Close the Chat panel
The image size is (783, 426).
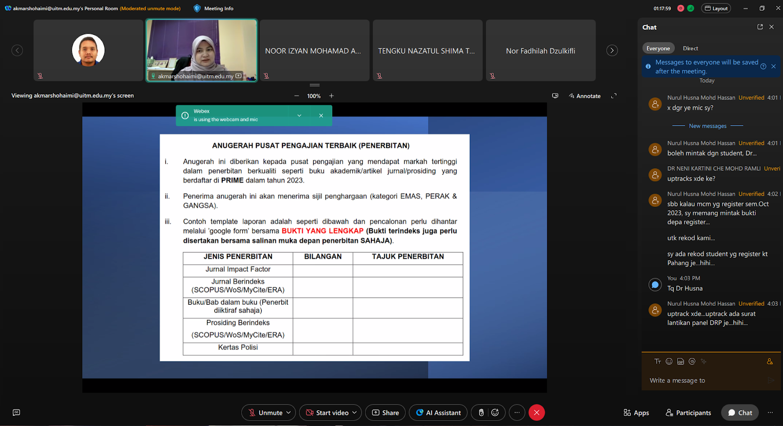coord(772,27)
